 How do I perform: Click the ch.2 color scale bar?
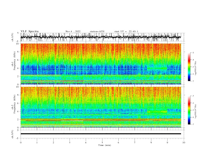point(189,110)
